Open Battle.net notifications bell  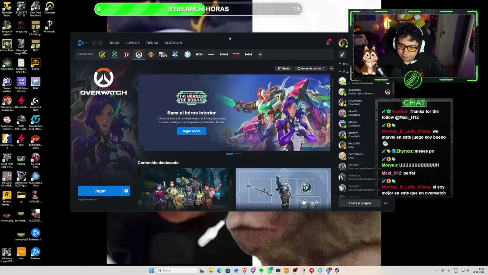[328, 43]
